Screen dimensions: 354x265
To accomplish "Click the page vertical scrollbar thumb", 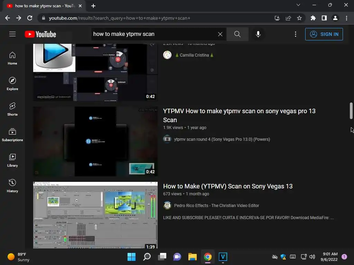I will (x=351, y=111).
